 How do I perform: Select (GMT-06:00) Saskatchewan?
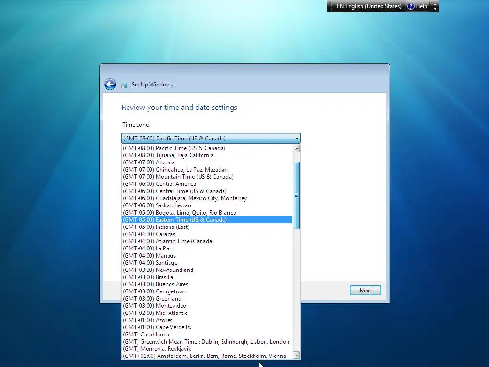(x=207, y=205)
